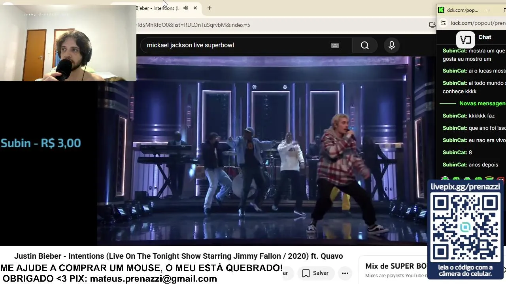This screenshot has height=284, width=506.
Task: Open site settings icon in Kick window
Action: pyautogui.click(x=443, y=23)
